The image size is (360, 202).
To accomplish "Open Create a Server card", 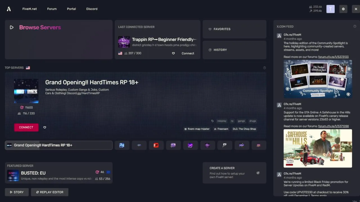I will pyautogui.click(x=235, y=173).
